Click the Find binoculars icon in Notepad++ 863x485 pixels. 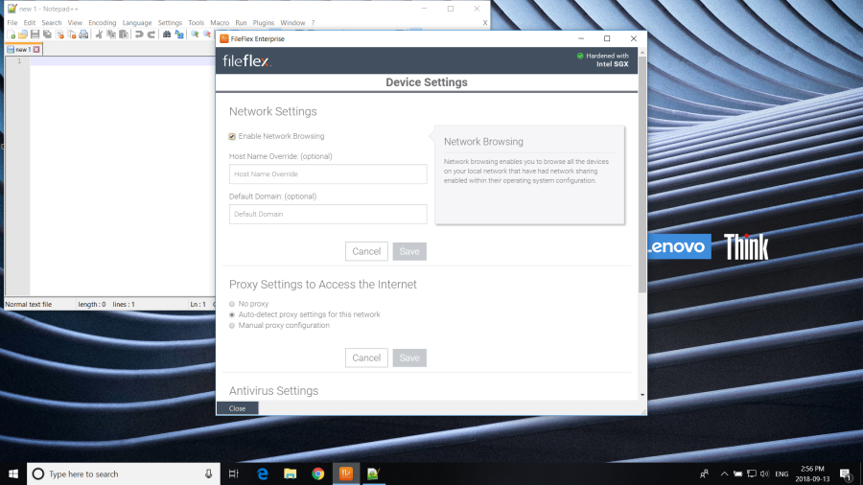click(x=167, y=35)
